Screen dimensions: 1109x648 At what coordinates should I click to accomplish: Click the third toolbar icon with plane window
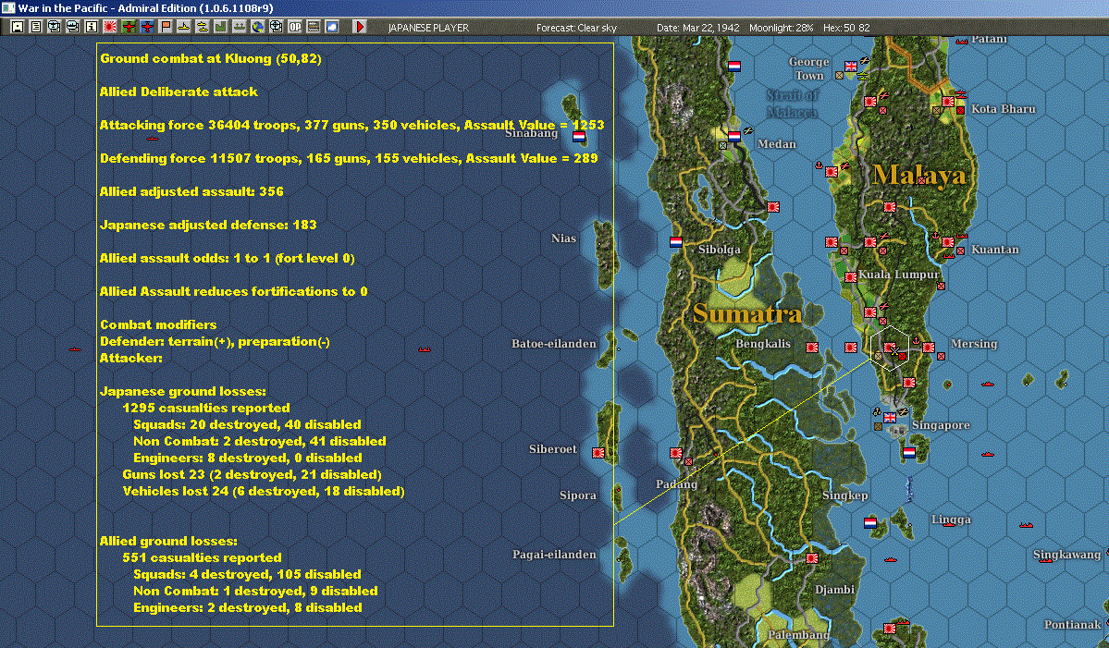point(55,27)
